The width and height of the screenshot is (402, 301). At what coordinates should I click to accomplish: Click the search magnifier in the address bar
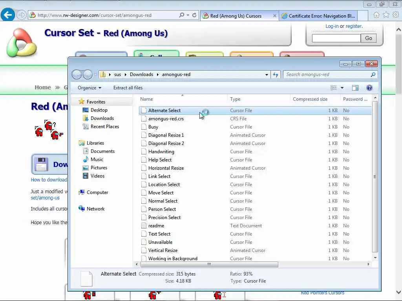(181, 15)
